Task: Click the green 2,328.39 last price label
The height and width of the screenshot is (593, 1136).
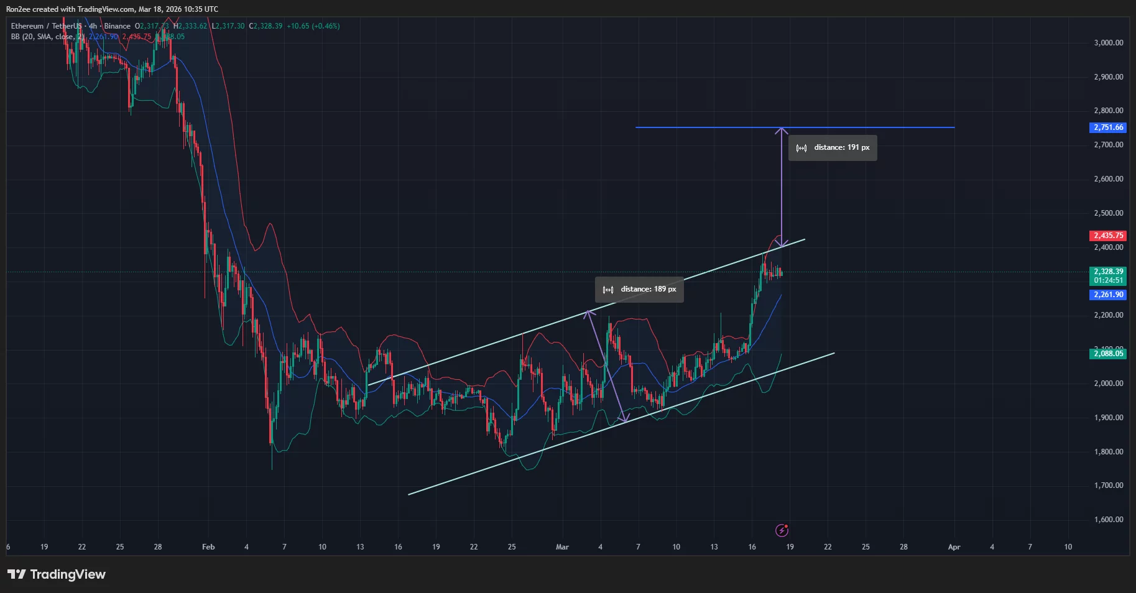Action: 1109,273
